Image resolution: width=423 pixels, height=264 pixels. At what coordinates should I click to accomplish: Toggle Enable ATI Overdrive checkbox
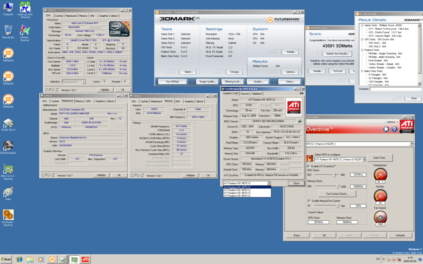(x=309, y=166)
